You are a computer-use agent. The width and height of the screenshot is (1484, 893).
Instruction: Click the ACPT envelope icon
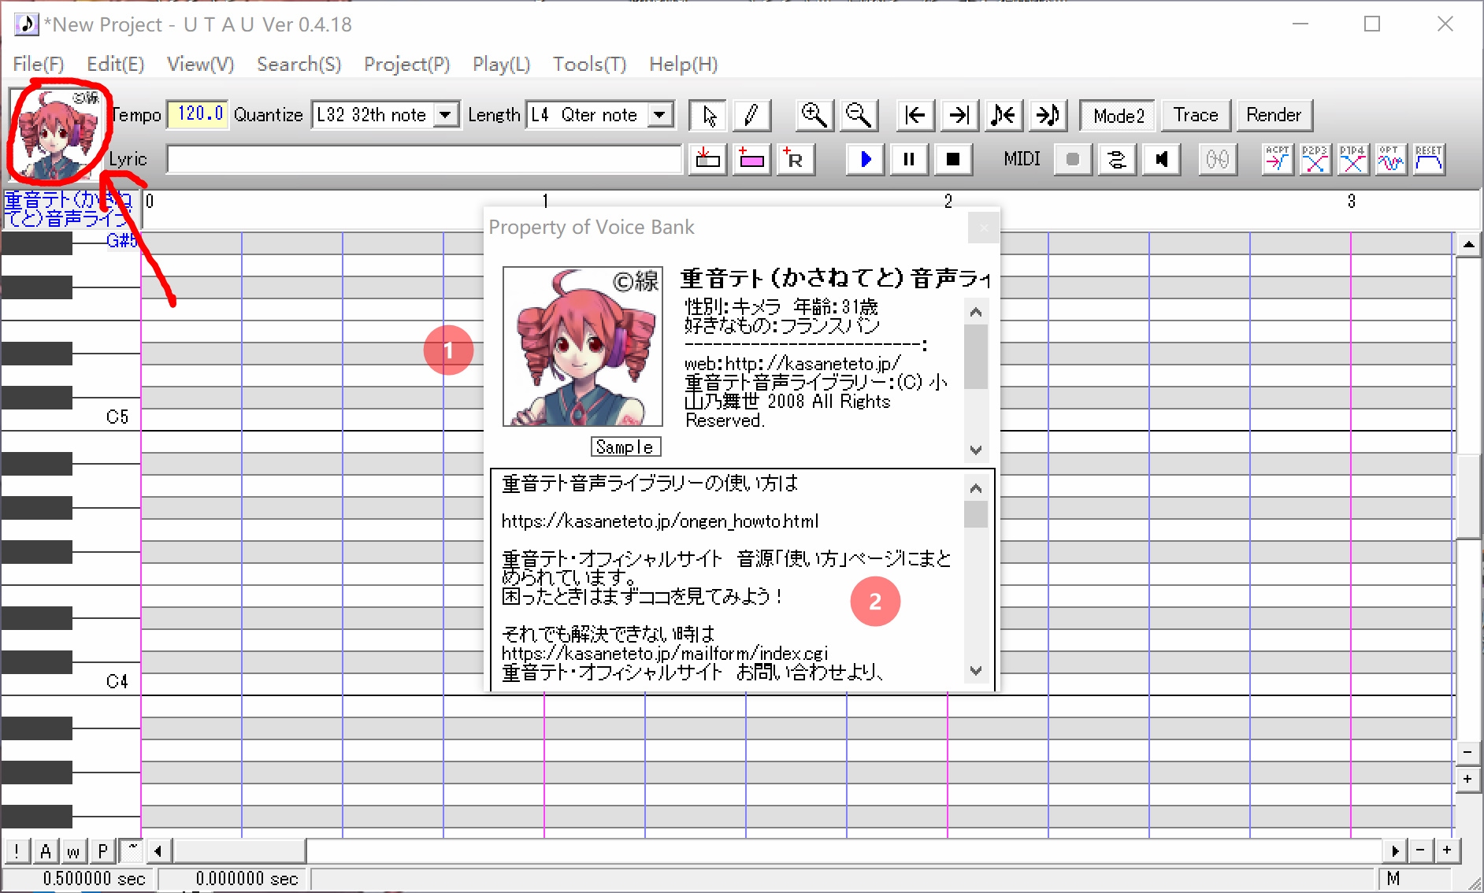coord(1277,160)
